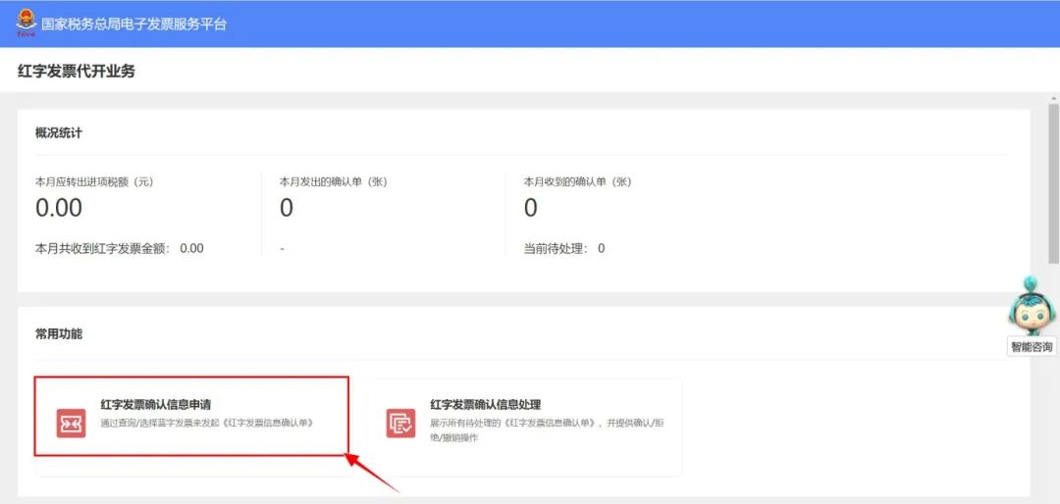Click the 本月应转出进项税额（元） label

pyautogui.click(x=94, y=181)
